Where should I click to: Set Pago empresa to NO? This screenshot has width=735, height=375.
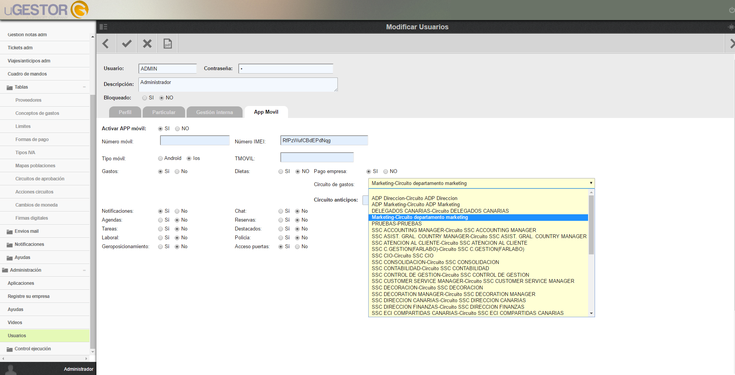click(386, 172)
